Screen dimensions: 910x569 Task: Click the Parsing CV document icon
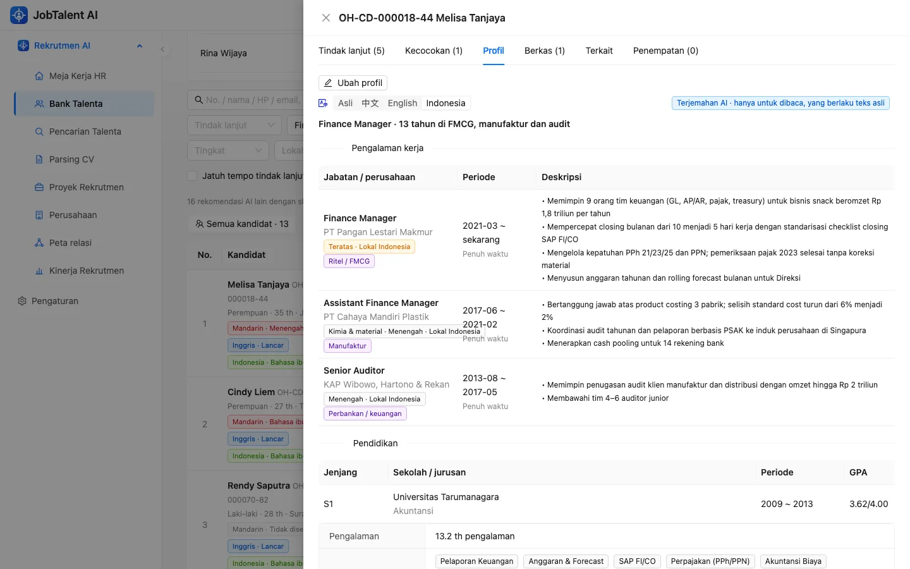(39, 159)
